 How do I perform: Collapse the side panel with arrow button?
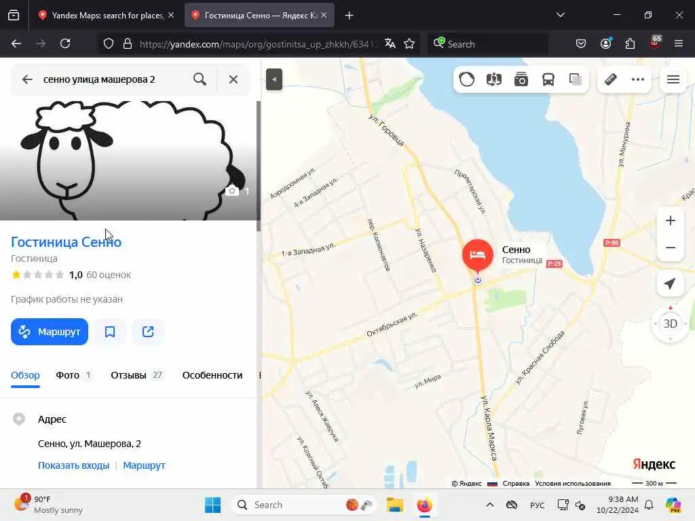(274, 79)
